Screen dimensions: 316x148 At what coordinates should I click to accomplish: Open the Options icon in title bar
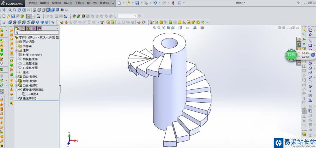(x=179, y=3)
